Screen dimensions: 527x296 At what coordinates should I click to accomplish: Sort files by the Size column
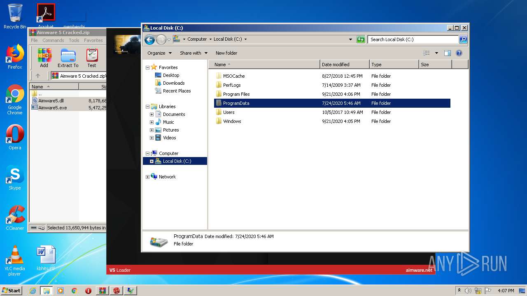click(435, 65)
